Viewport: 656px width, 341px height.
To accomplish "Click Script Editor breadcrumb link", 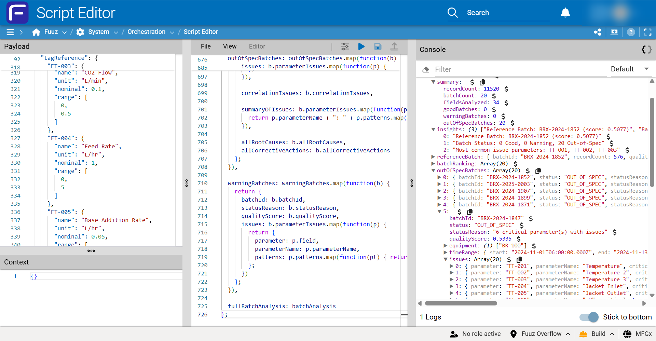I will pos(201,32).
